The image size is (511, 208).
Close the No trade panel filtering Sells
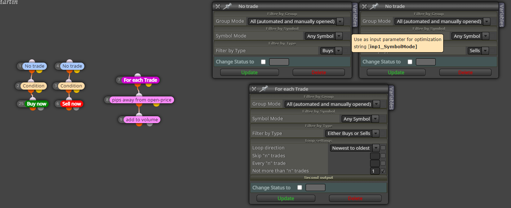click(364, 6)
